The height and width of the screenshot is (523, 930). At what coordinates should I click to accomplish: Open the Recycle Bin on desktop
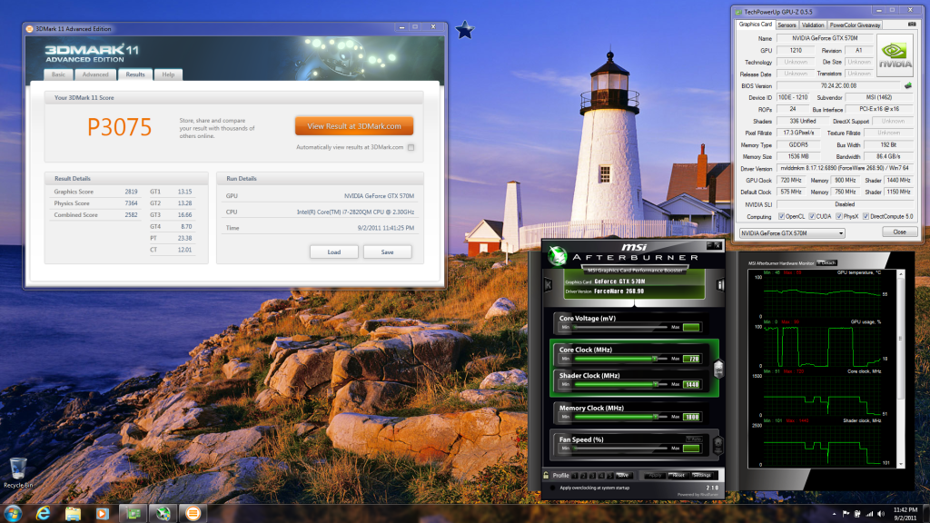pyautogui.click(x=18, y=472)
